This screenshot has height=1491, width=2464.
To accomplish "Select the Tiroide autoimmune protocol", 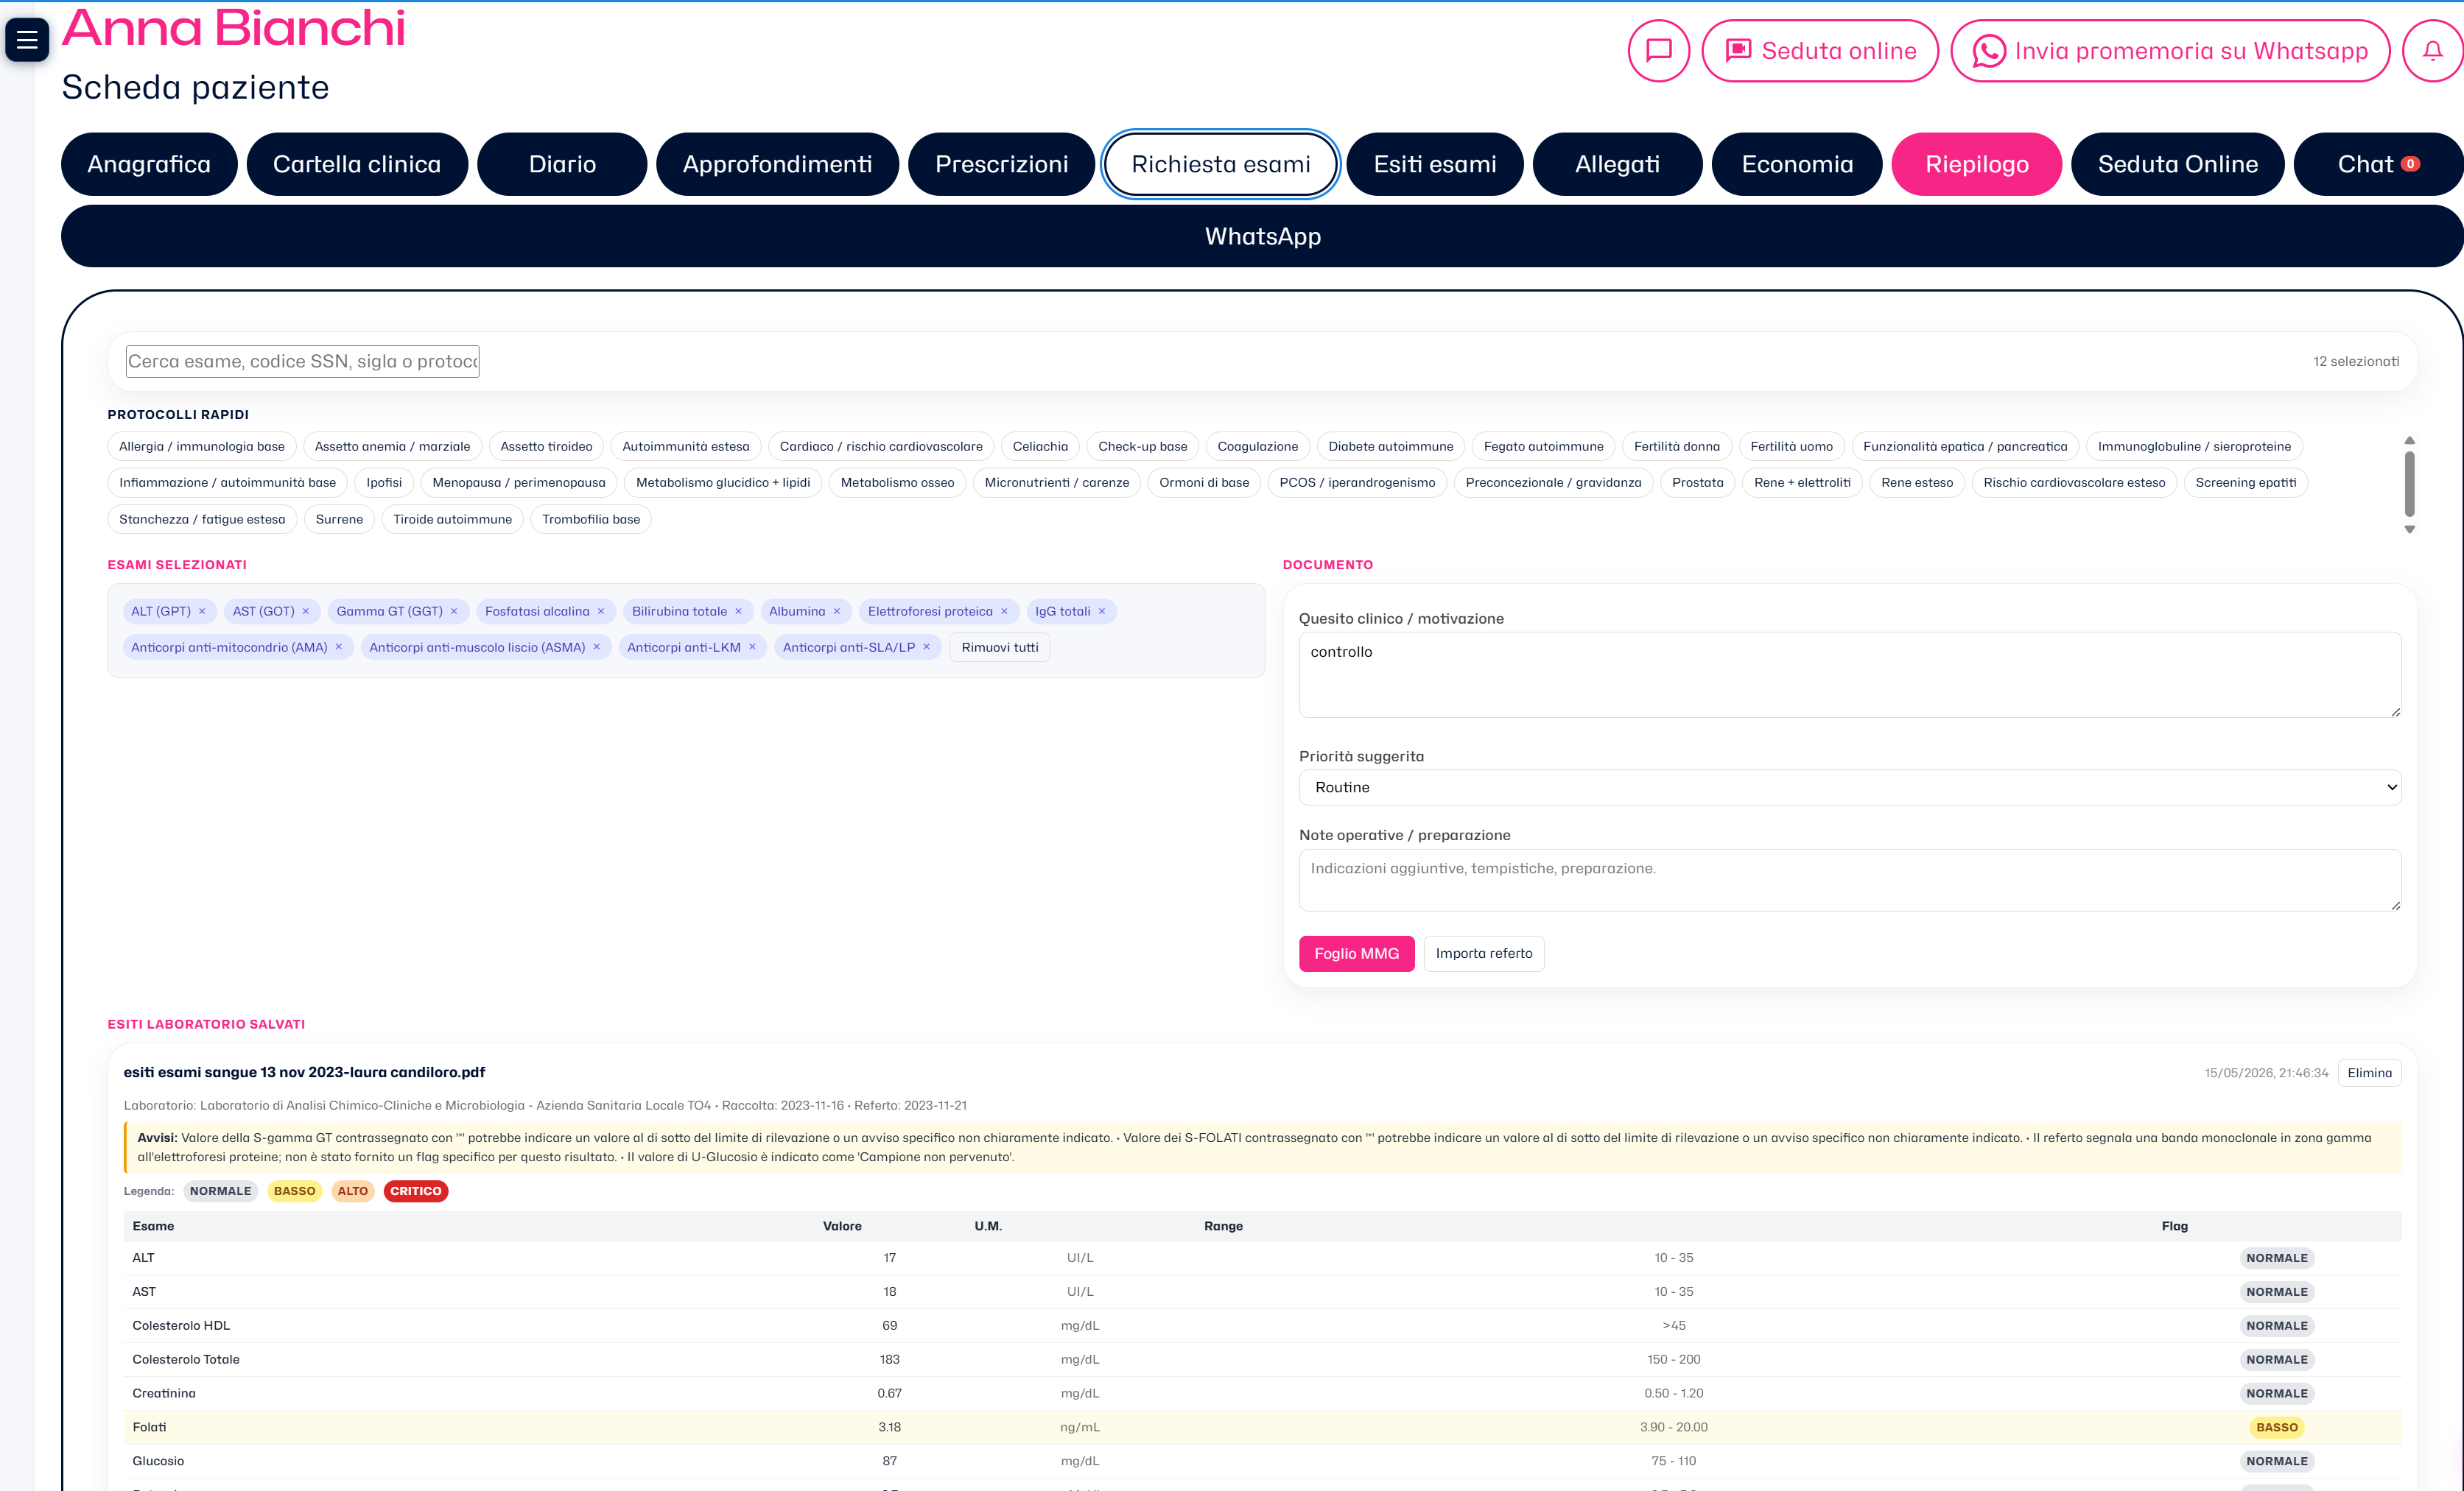I will click(452, 520).
